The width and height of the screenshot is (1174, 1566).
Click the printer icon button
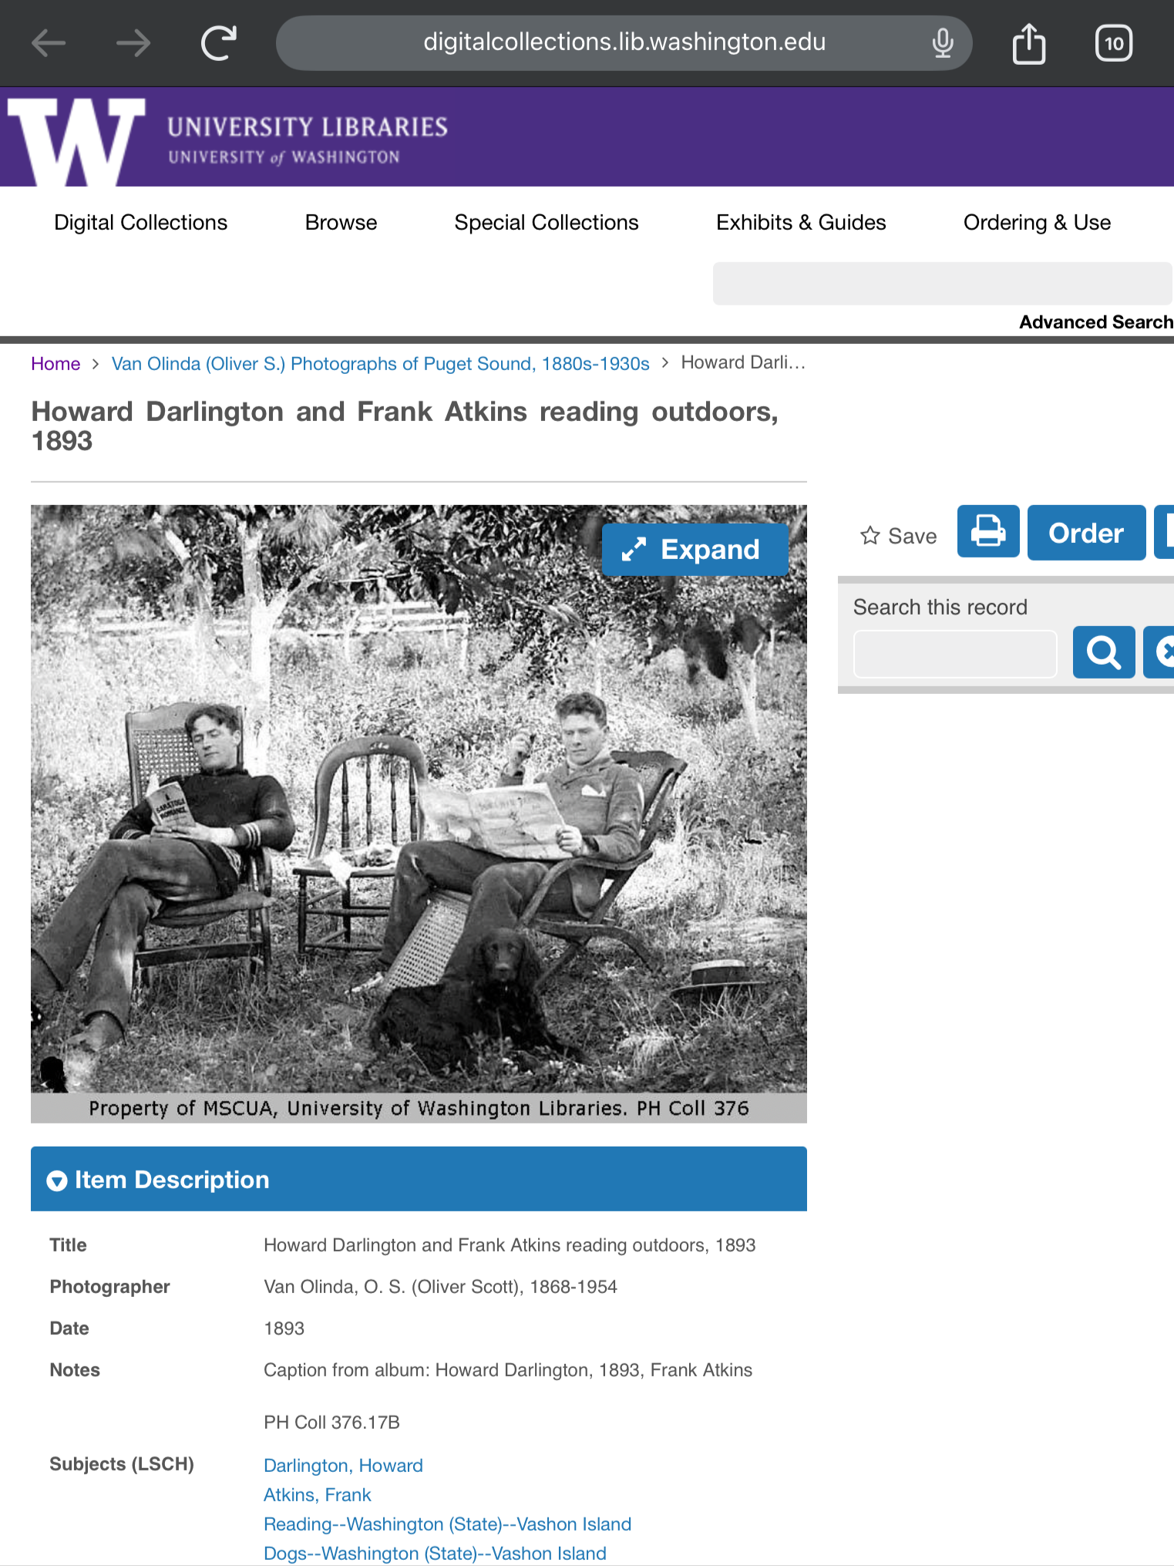pyautogui.click(x=988, y=532)
